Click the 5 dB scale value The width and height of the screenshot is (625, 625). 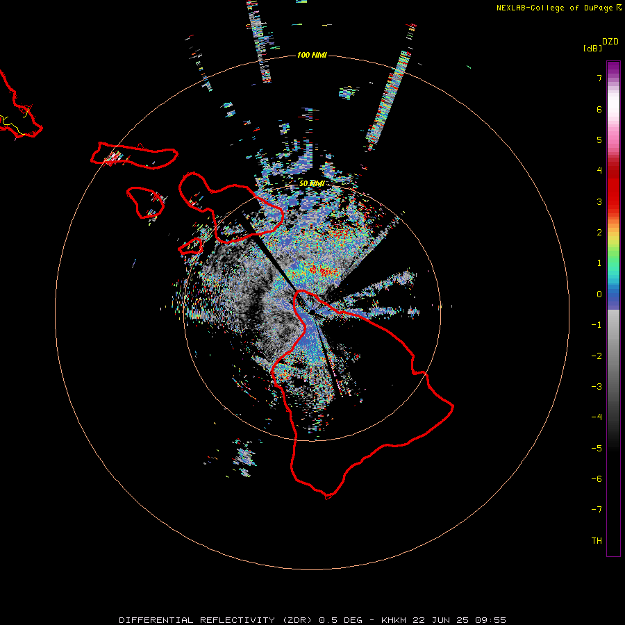pos(599,140)
